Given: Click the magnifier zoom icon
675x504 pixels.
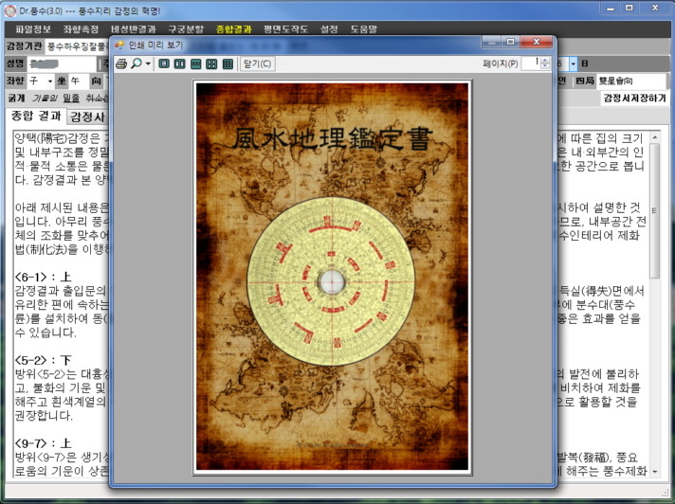Looking at the screenshot, I should coord(137,63).
